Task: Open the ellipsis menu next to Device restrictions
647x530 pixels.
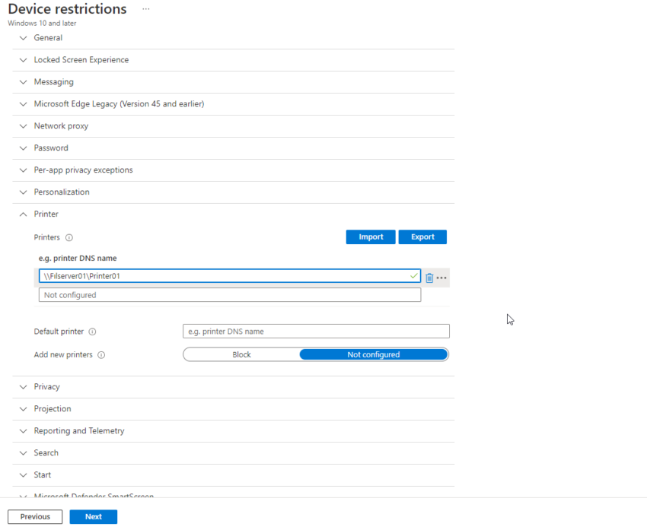Action: click(x=146, y=9)
